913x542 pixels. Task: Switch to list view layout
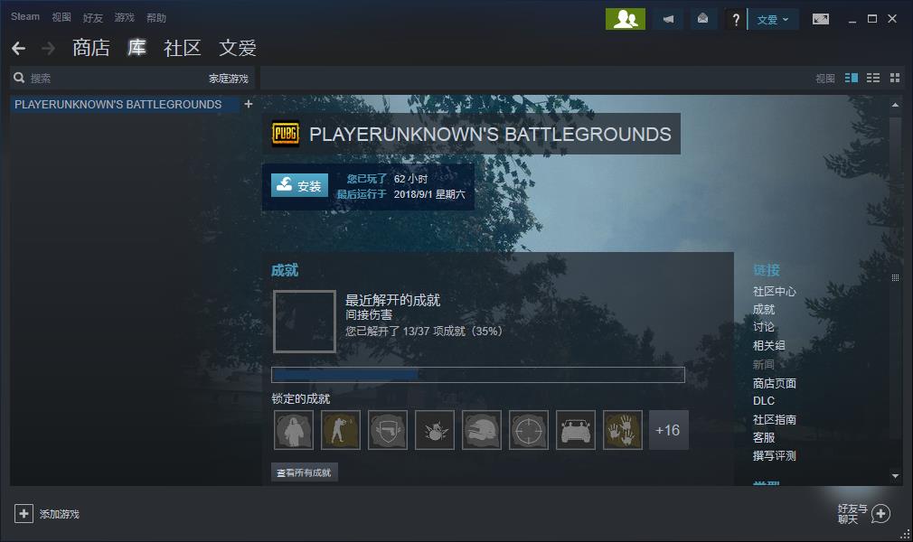point(873,78)
